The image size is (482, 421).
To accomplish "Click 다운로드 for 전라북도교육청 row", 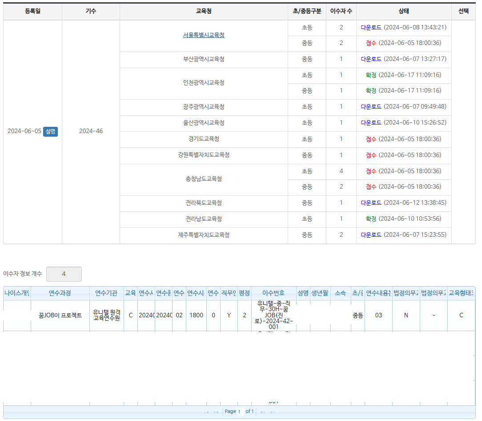I will pos(371,203).
